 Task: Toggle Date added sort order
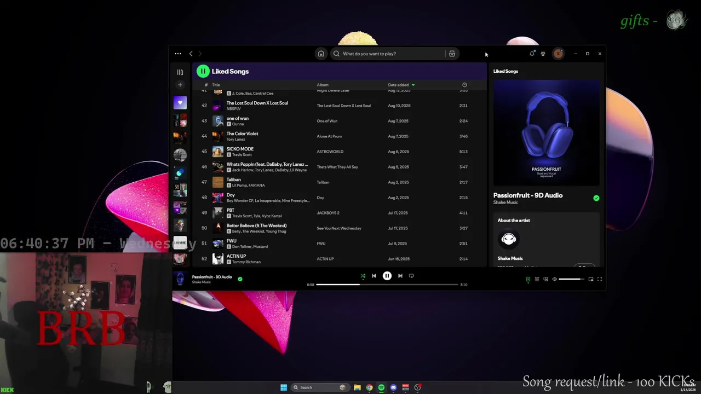point(401,85)
